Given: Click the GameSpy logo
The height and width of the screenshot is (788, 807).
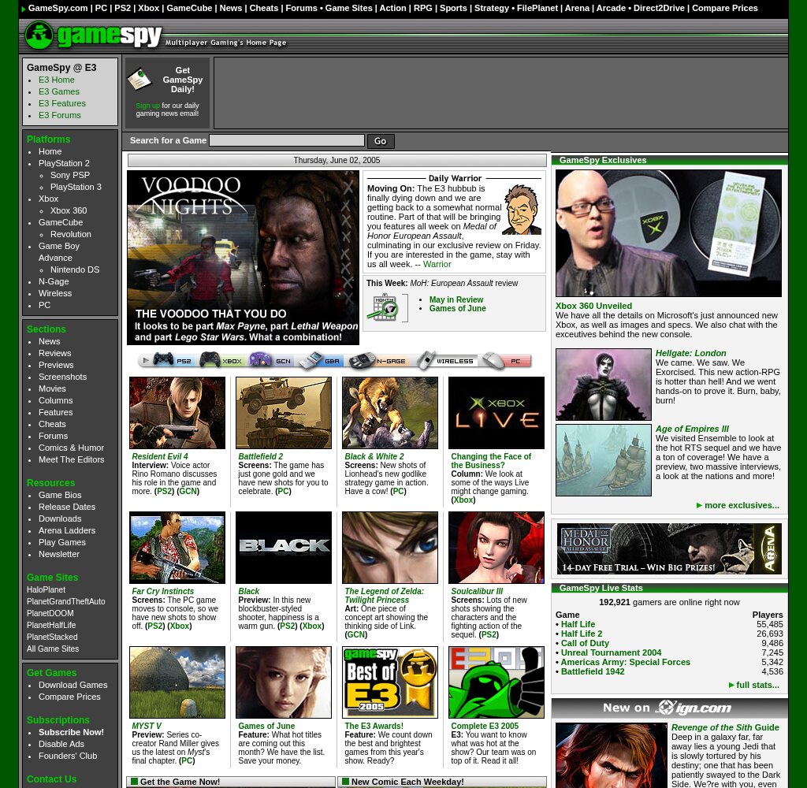Looking at the screenshot, I should pyautogui.click(x=93, y=35).
